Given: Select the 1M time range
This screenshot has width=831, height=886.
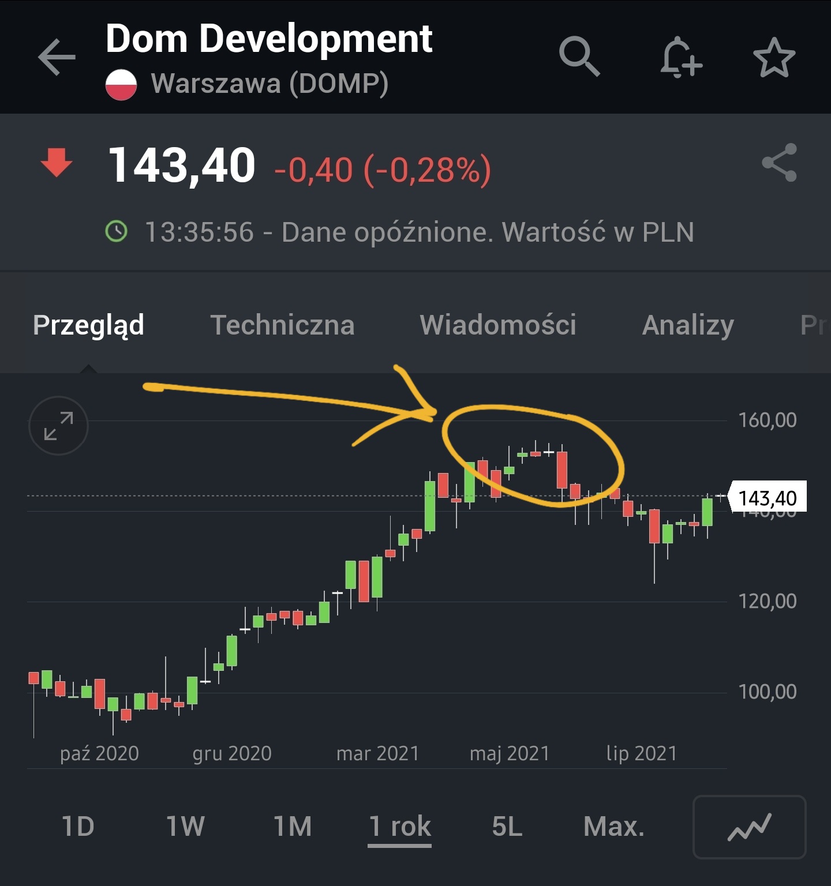Looking at the screenshot, I should (293, 827).
